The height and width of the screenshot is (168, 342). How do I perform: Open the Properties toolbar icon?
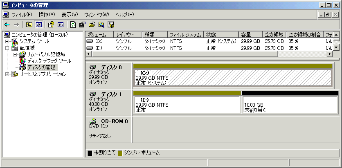point(82,25)
